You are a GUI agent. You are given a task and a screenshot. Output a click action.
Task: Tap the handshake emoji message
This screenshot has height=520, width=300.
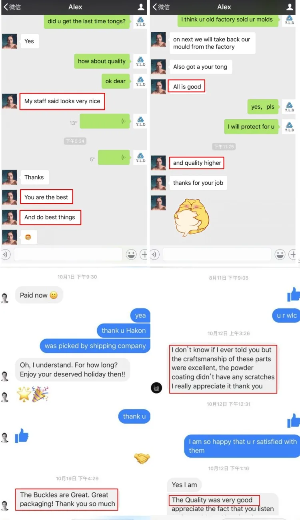pos(142,458)
